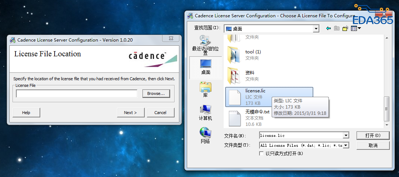Expand the 文件类型 filter dropdown
Image resolution: width=399 pixels, height=177 pixels.
[x=346, y=145]
